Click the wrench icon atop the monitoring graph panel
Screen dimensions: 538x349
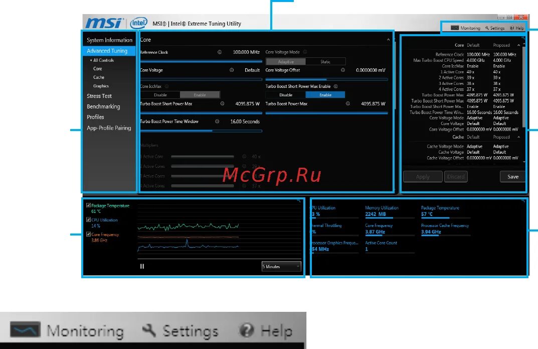click(298, 200)
